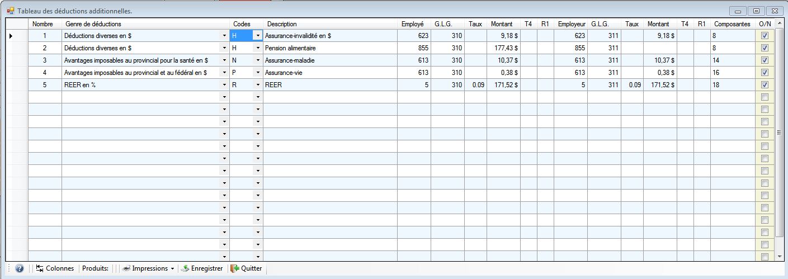Click the Description column header
Viewport: 788px width, 279px height.
coord(282,24)
